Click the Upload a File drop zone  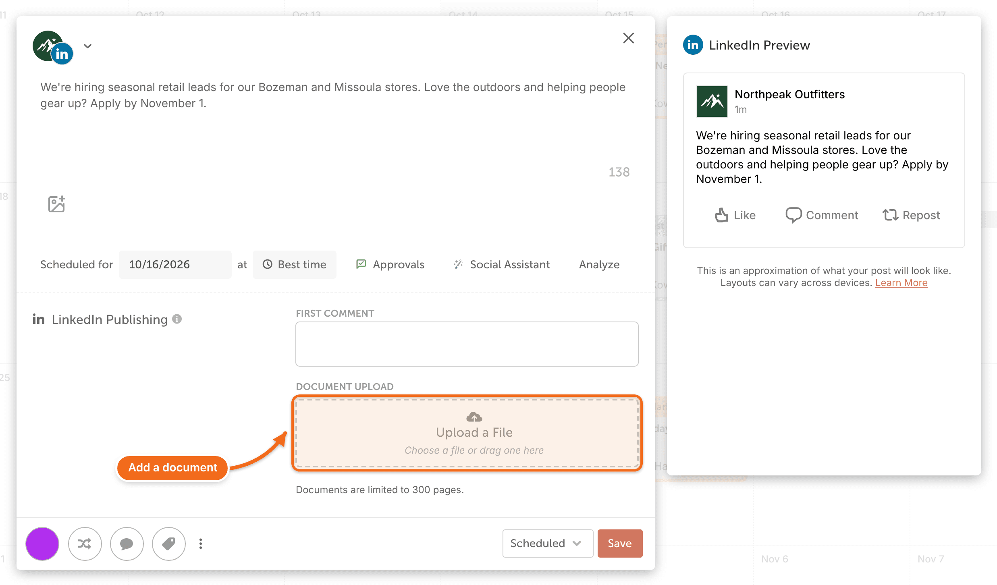click(x=467, y=433)
